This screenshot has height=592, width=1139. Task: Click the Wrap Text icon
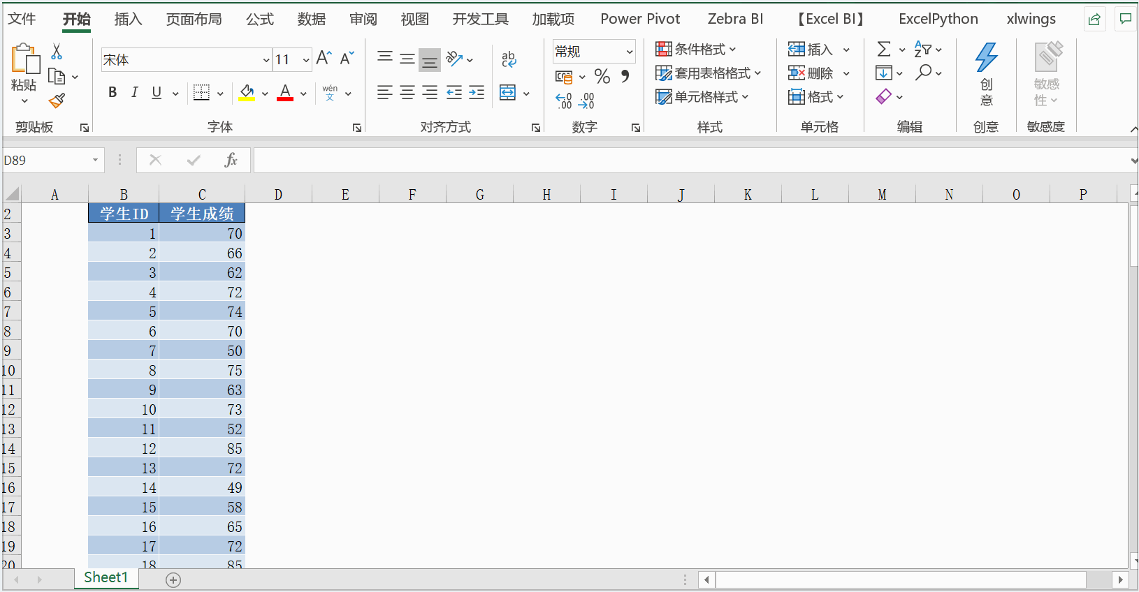pos(509,59)
